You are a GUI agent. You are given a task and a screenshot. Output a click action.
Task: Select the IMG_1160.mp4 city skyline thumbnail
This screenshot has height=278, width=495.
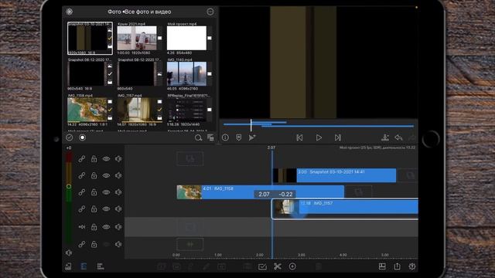coord(186,74)
